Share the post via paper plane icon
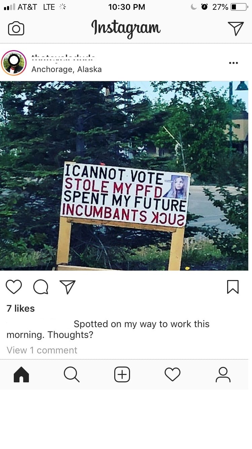 point(67,287)
